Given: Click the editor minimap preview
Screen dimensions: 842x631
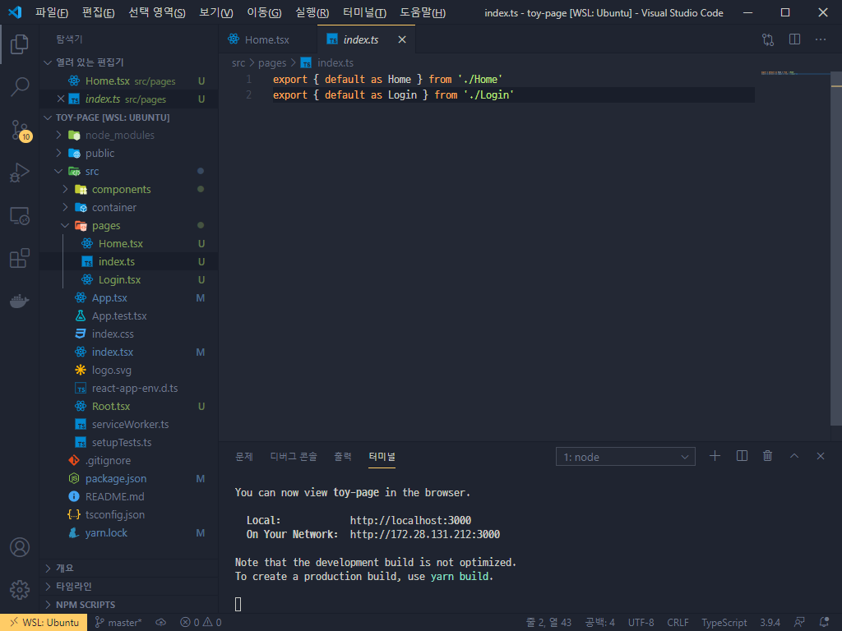Looking at the screenshot, I should [x=778, y=72].
